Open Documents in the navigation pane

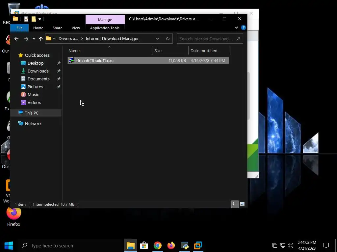pos(39,79)
